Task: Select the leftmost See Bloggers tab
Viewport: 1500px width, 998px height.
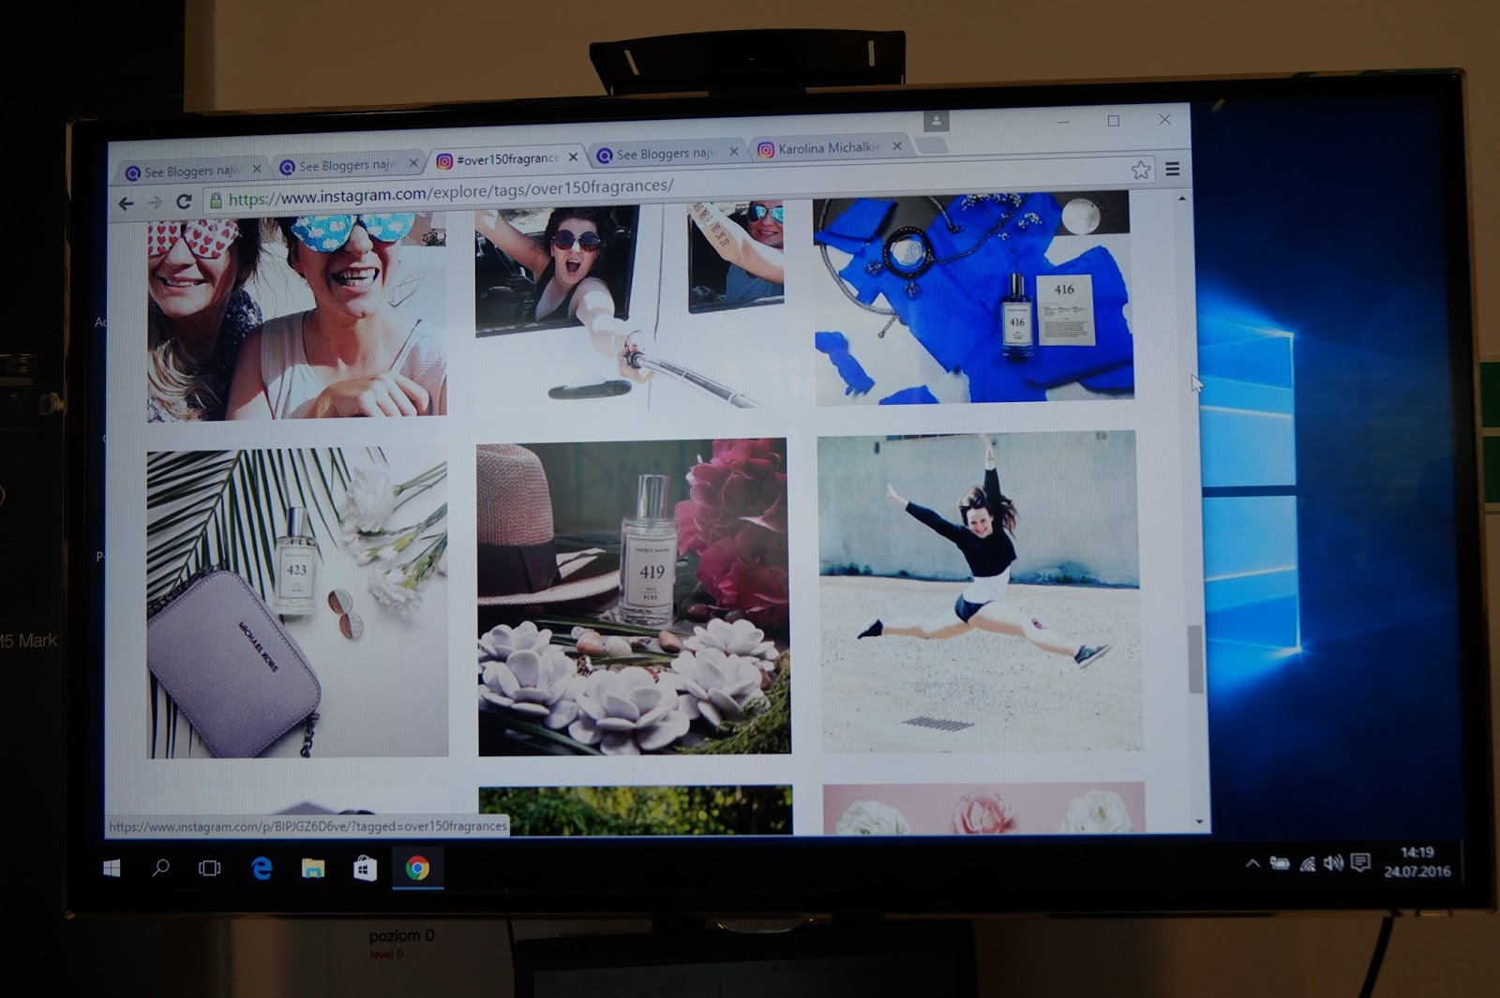Action: click(192, 171)
